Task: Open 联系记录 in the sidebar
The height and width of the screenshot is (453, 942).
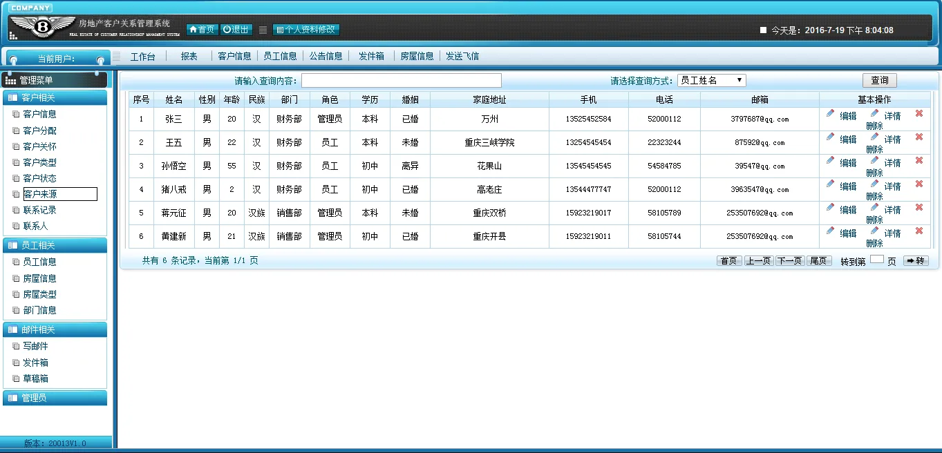Action: pos(39,210)
